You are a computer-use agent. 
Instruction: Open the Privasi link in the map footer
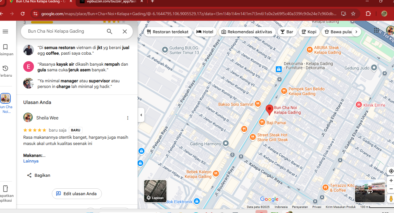(x=317, y=207)
